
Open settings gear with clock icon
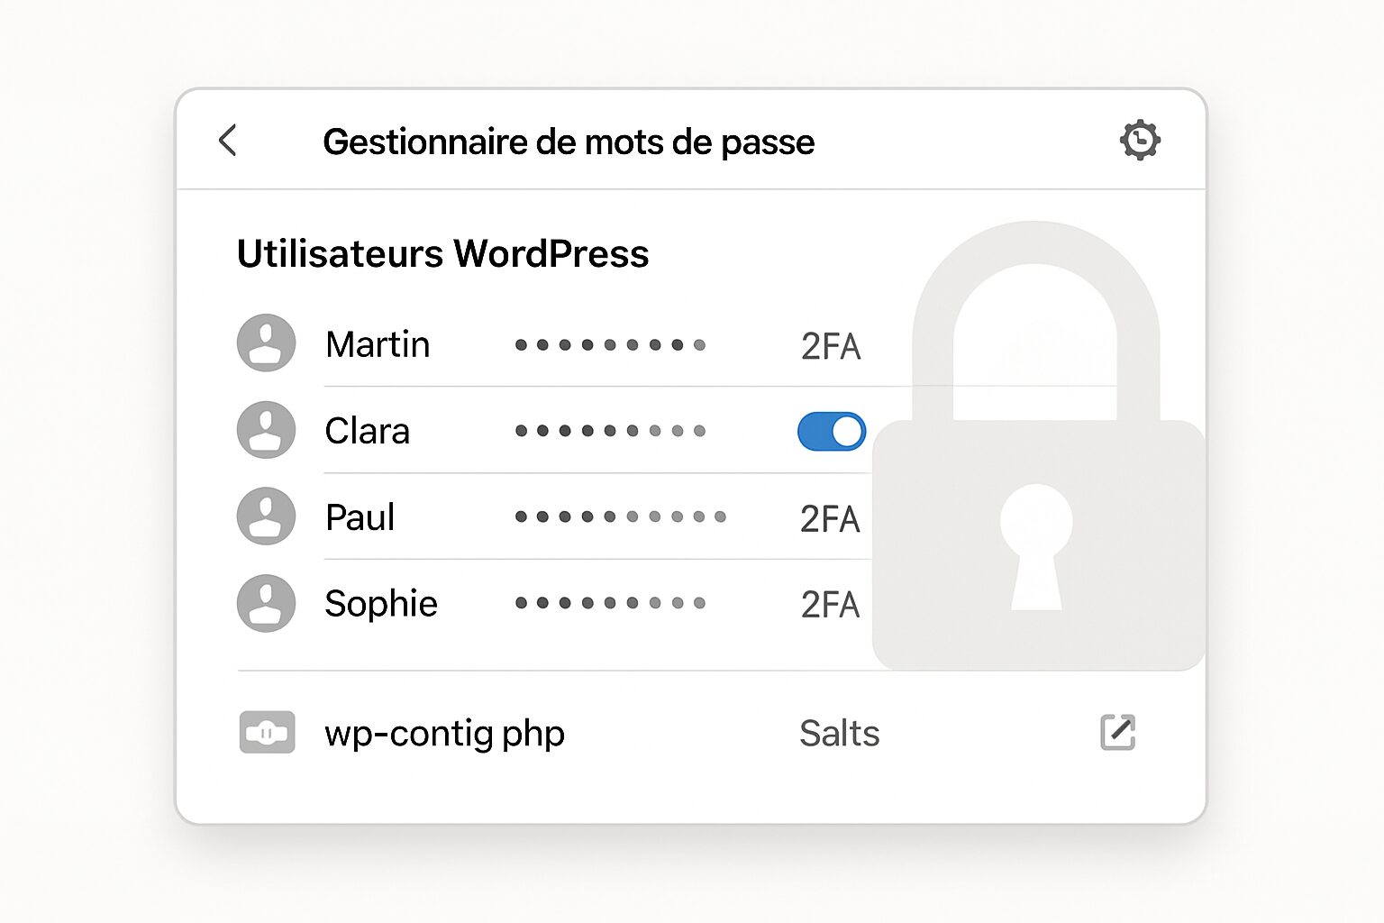tap(1140, 141)
